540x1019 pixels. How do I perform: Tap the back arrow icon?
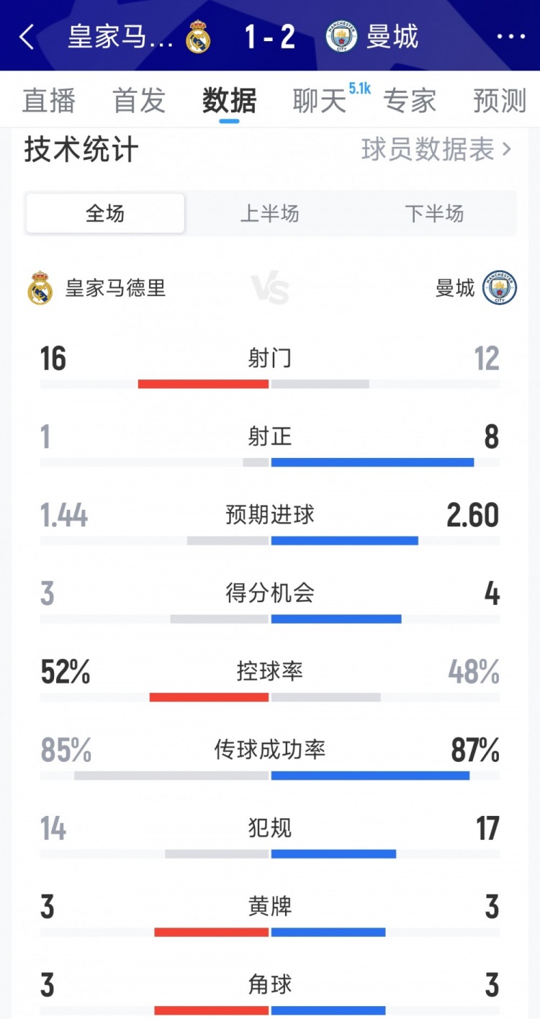point(27,37)
